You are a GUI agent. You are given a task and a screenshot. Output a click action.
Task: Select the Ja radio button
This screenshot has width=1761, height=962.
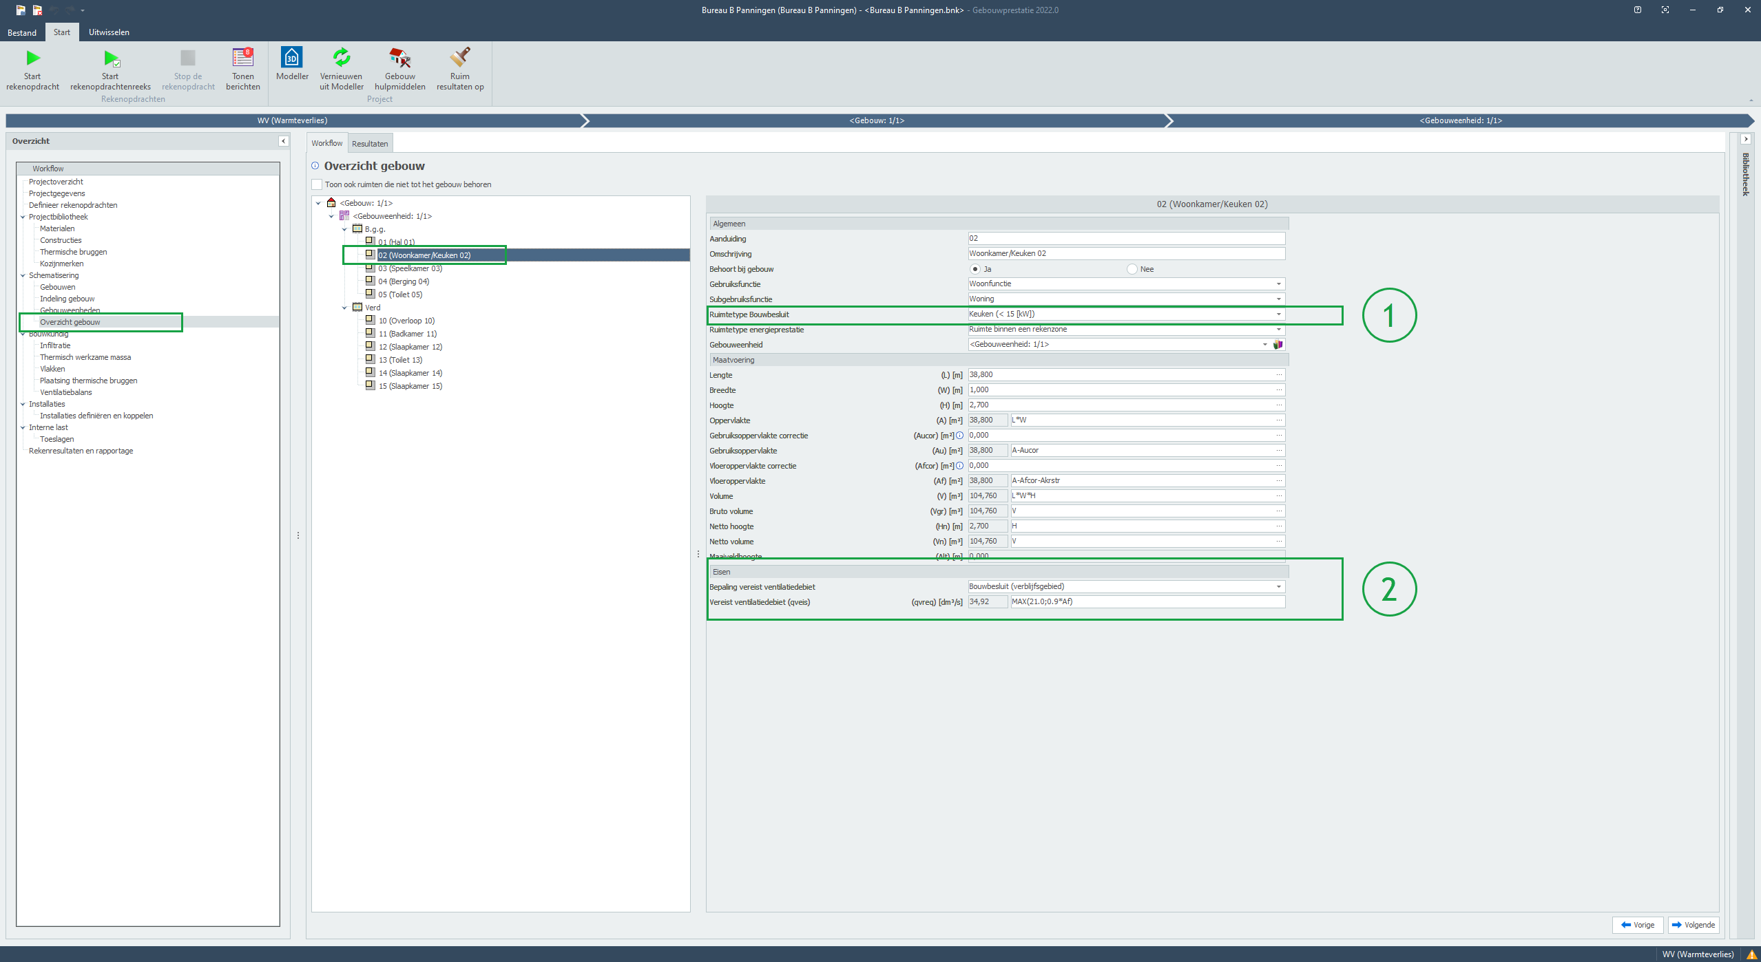(975, 269)
